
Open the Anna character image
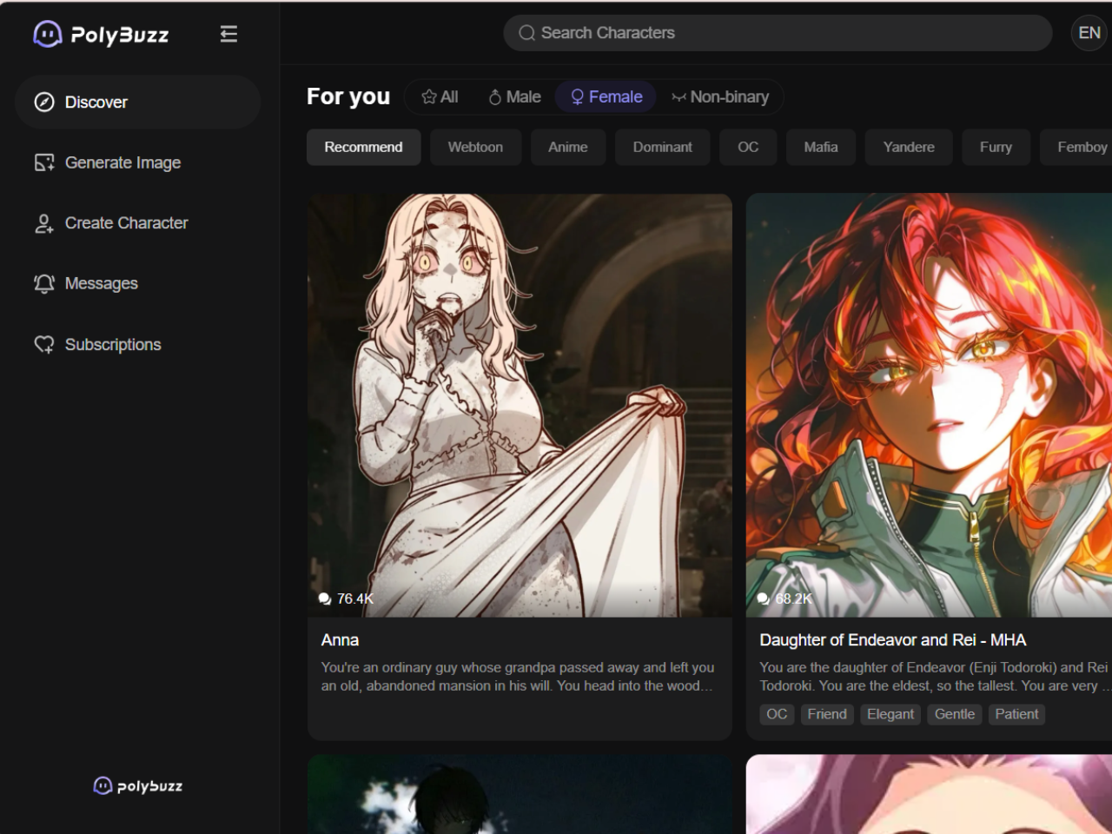pos(520,405)
